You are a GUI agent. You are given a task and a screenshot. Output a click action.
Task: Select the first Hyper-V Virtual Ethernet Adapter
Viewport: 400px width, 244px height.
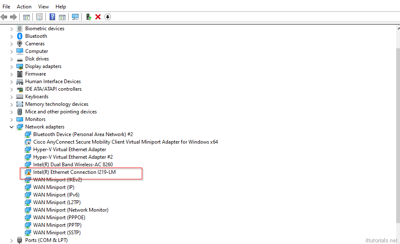click(70, 150)
